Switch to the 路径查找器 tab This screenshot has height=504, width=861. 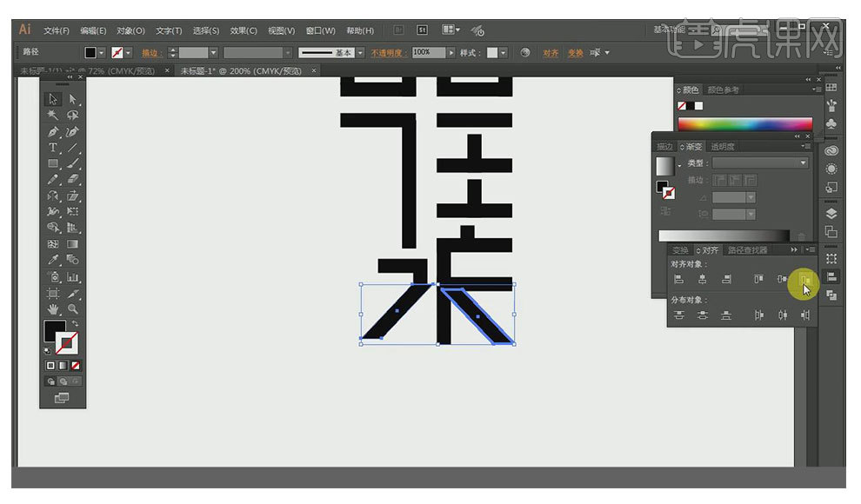[x=747, y=250]
